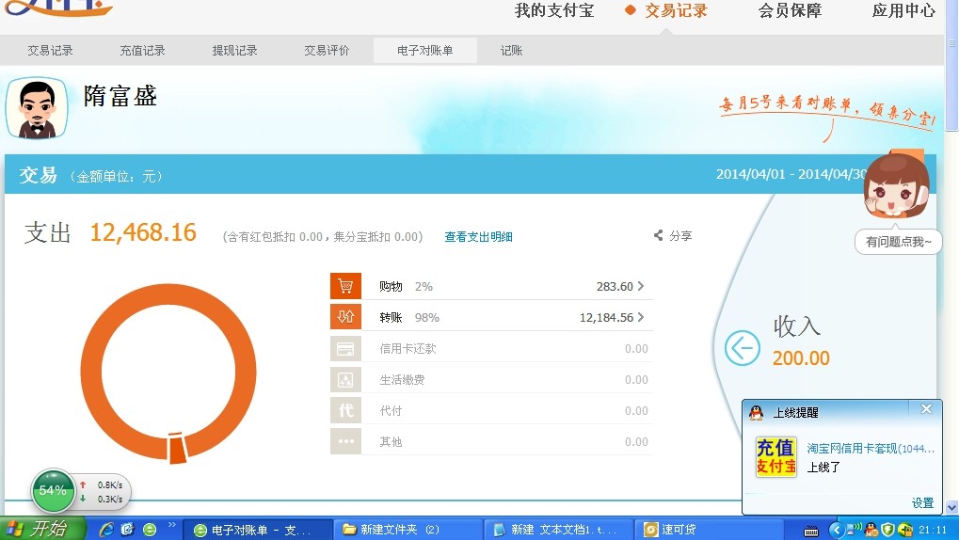Open the 会员保障 top menu
This screenshot has width=959, height=540.
tap(790, 10)
